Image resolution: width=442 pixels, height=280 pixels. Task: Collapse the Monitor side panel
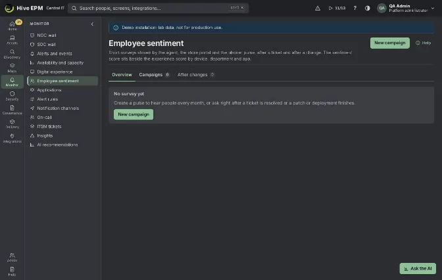point(92,24)
